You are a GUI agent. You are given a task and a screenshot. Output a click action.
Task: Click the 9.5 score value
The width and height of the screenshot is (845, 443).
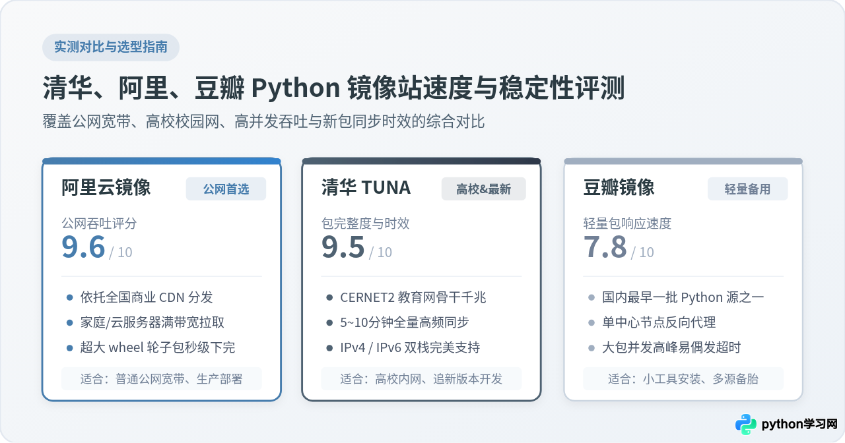coord(343,247)
